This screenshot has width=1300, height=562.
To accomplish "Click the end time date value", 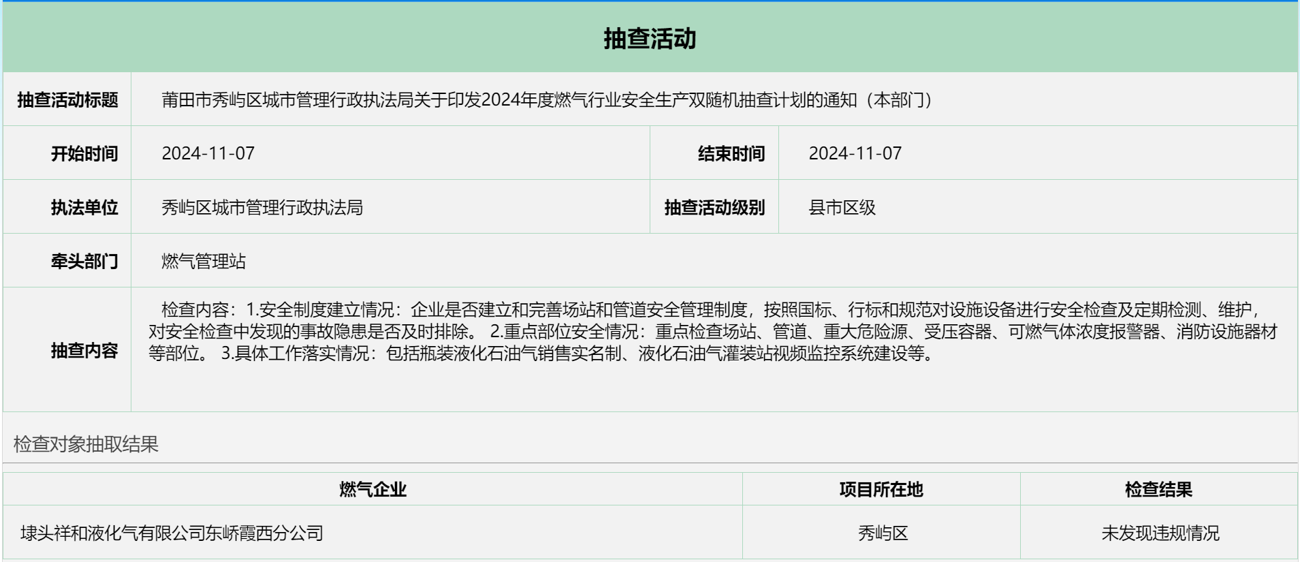I will (x=855, y=154).
